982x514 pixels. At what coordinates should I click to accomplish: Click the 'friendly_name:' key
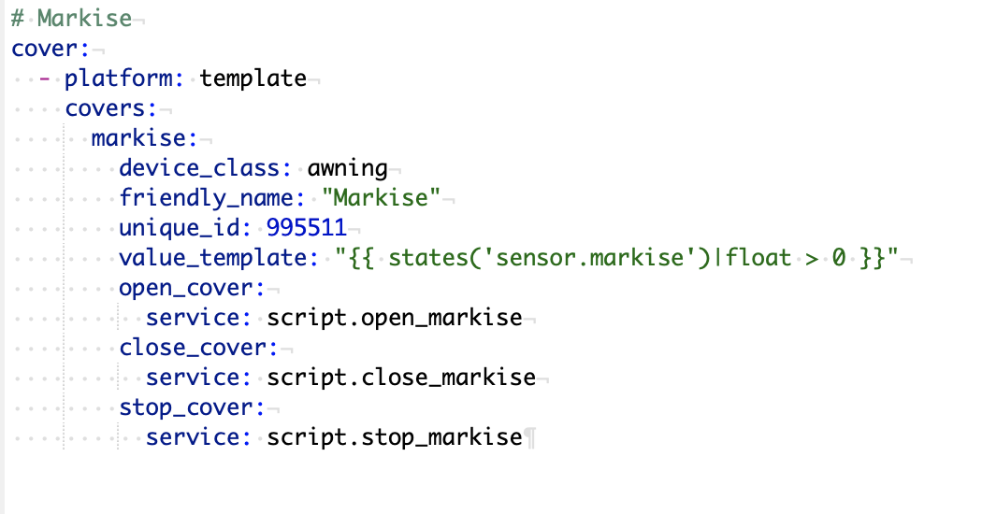tap(211, 198)
